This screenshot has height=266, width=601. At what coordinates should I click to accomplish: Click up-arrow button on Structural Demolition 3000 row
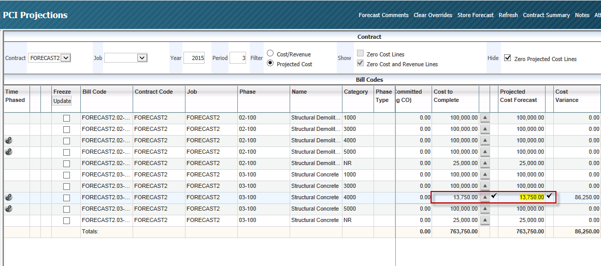(485, 130)
